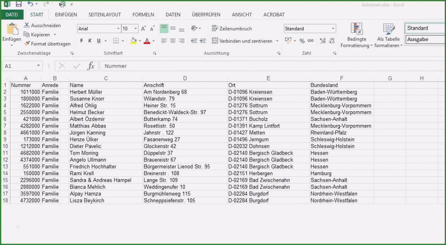Select the Format übertragen paintbrush
Viewport: 446px width, 245px height.
[27, 44]
